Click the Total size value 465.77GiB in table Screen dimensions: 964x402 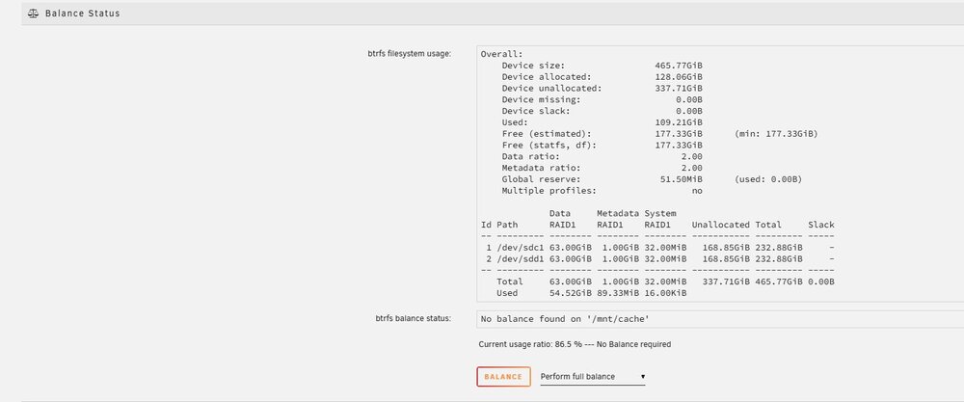[779, 281]
